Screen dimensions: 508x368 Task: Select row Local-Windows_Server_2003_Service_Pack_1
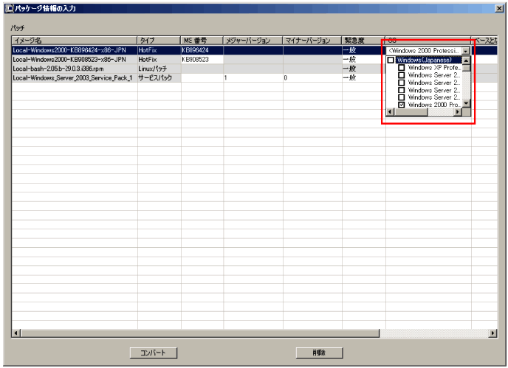74,78
